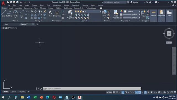Select the Line tool

(x=3, y=14)
